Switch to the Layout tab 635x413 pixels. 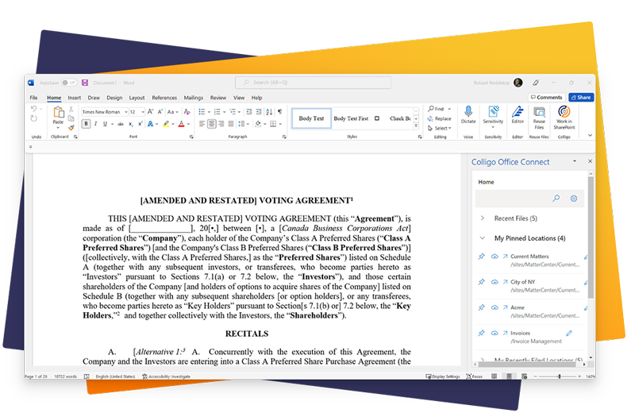(x=137, y=98)
